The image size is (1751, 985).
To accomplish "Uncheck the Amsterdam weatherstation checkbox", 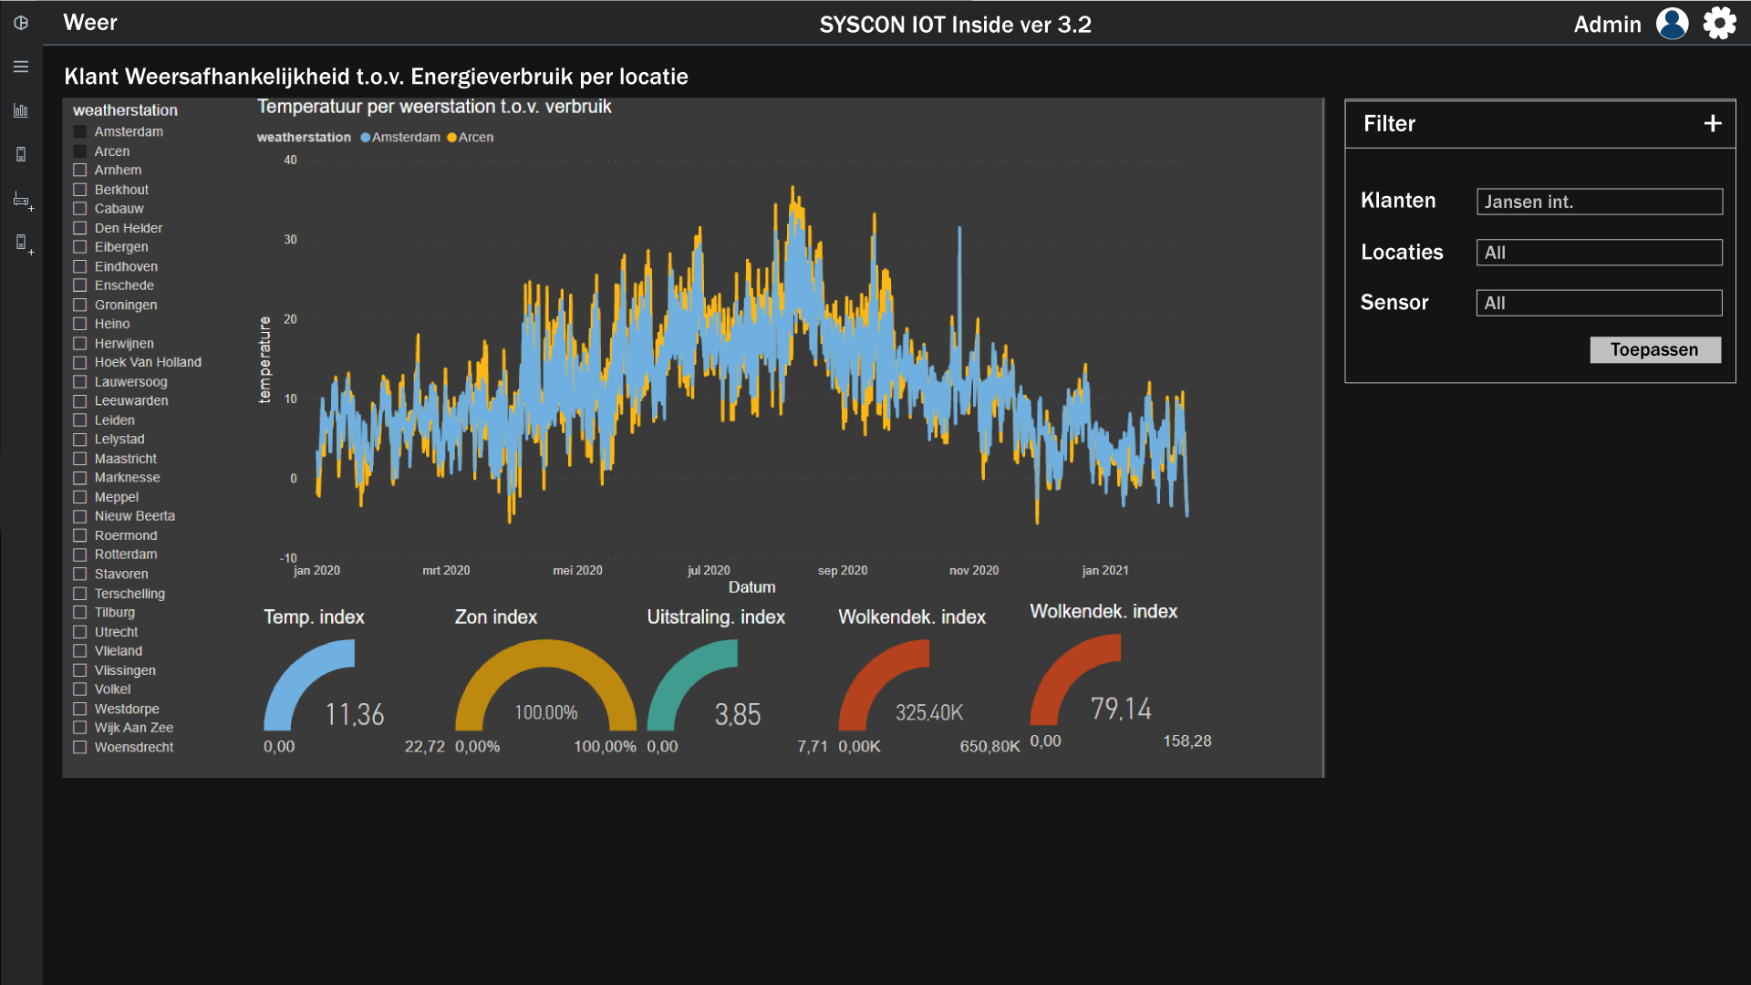I will point(80,132).
